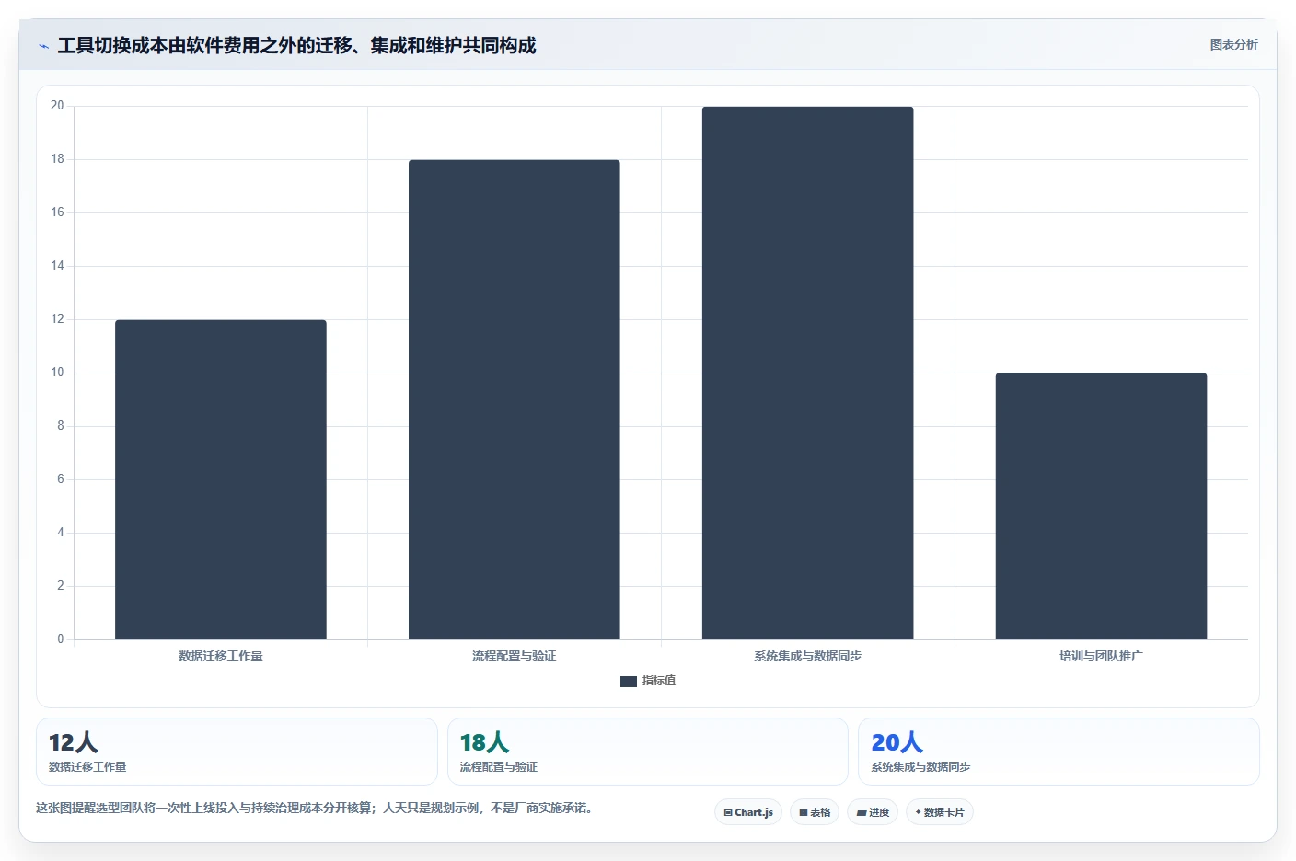
Task: Click the 图表分析 label in header
Action: coord(1233,44)
